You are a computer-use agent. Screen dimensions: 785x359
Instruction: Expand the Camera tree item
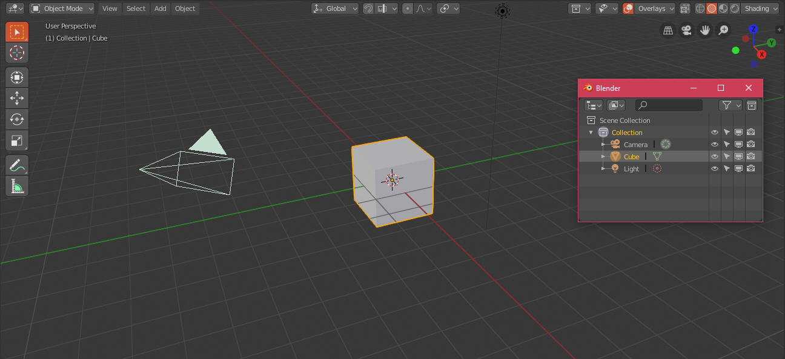(603, 144)
